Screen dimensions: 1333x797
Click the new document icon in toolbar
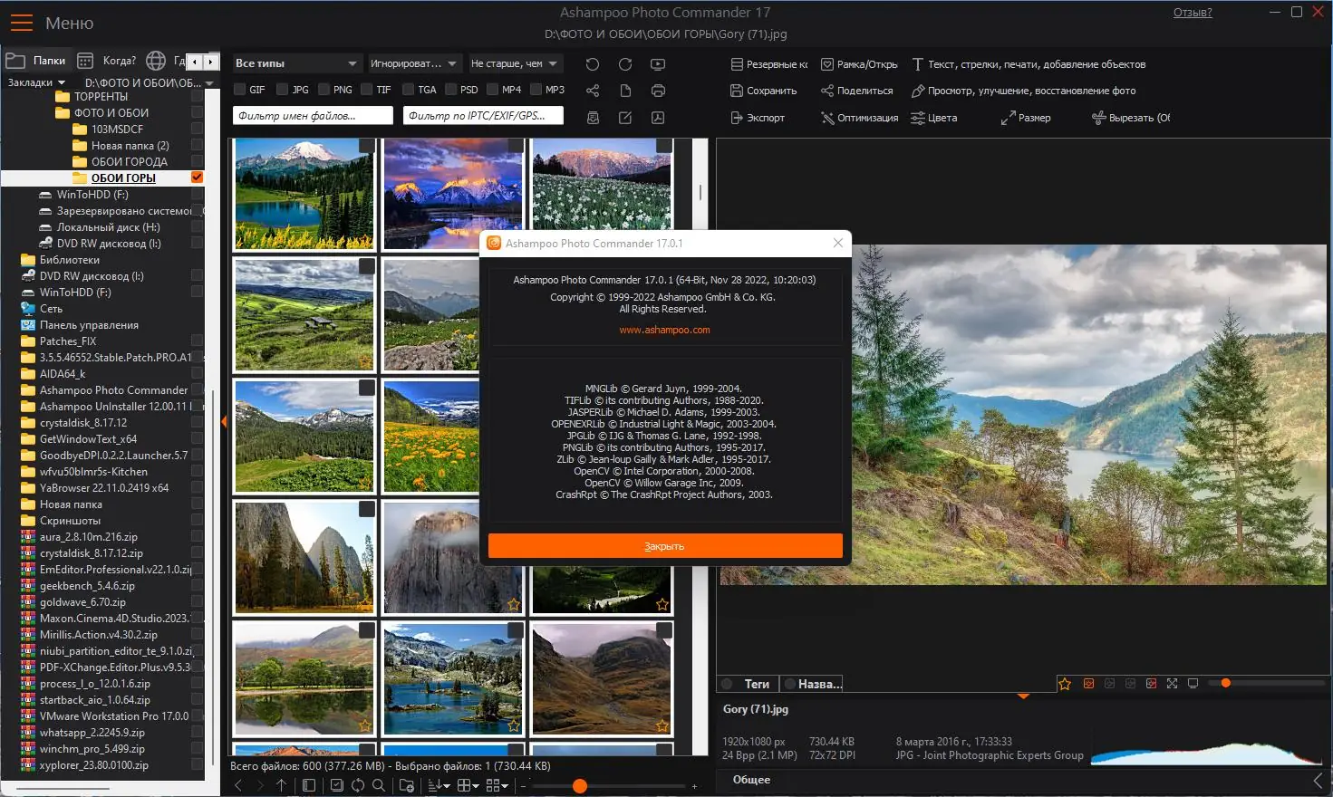point(625,91)
